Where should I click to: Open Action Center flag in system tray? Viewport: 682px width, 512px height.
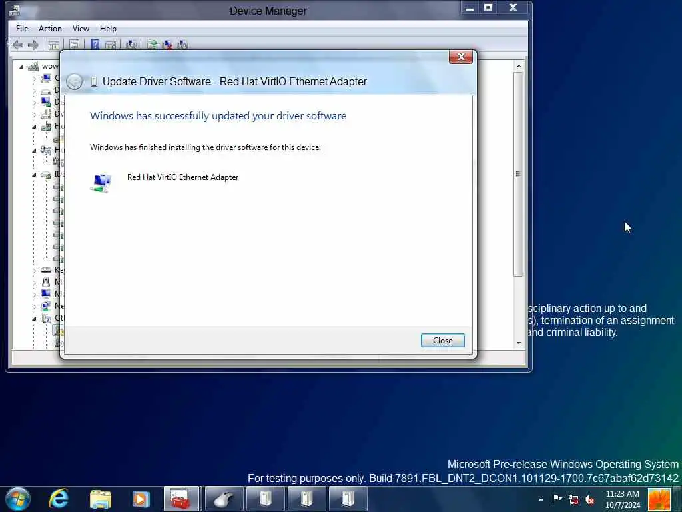click(557, 499)
